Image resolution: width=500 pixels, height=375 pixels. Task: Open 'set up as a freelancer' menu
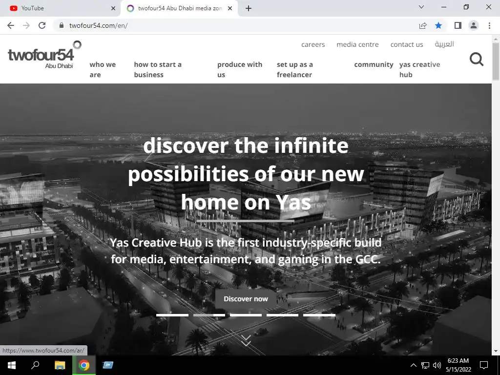pos(295,69)
